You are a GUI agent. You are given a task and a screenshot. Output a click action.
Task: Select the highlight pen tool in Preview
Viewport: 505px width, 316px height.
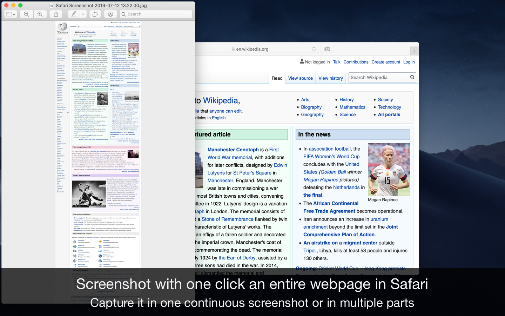[74, 14]
